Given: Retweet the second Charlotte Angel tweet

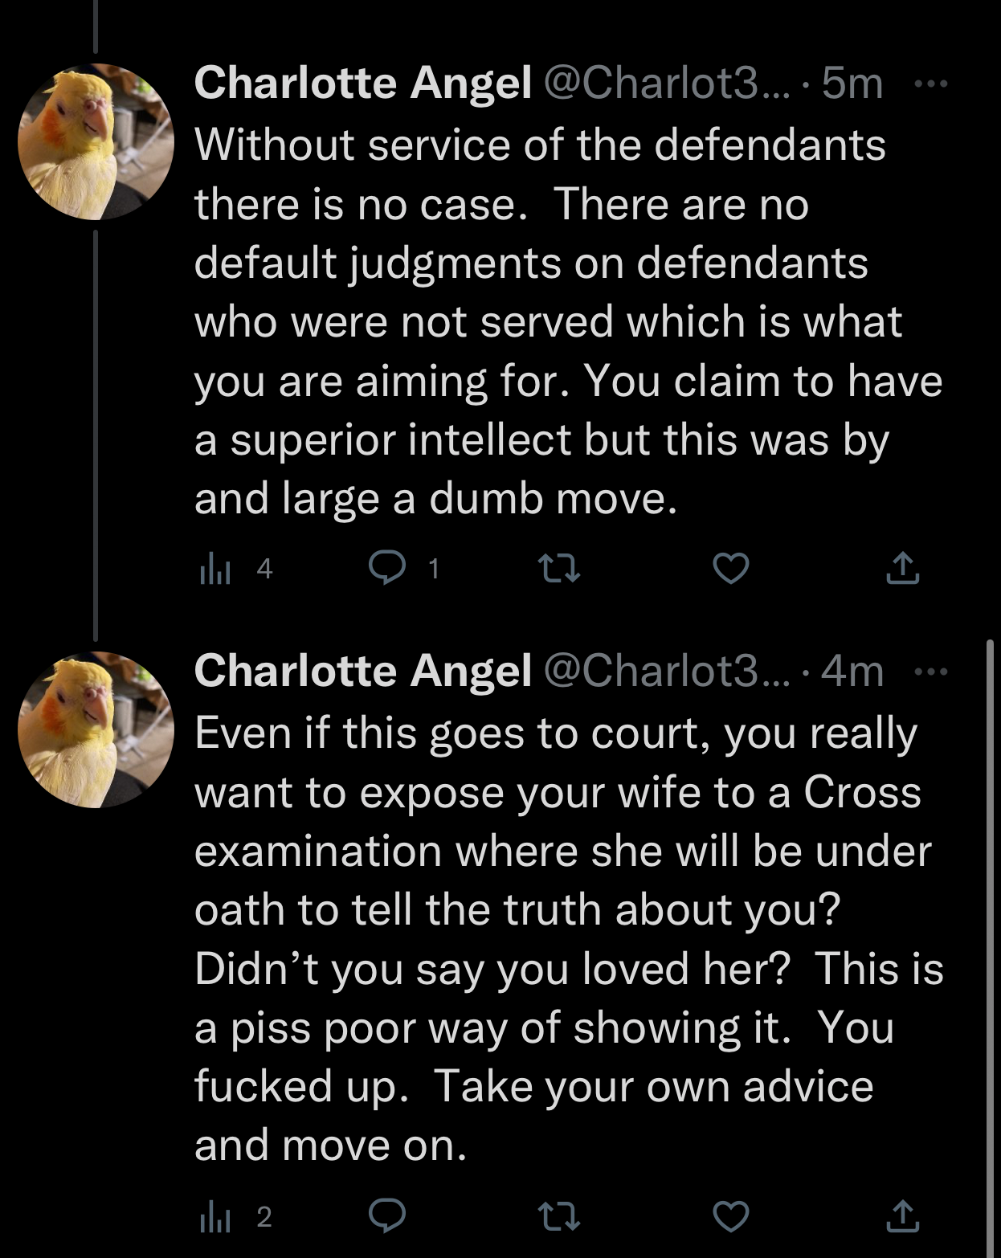Looking at the screenshot, I should 558,1216.
